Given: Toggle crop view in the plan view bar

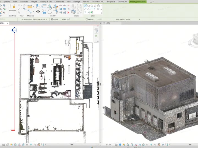Looking at the screenshot, I should click(x=19, y=145).
